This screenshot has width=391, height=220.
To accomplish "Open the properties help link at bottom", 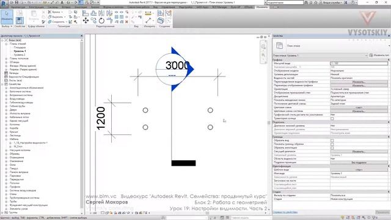I will [285, 212].
